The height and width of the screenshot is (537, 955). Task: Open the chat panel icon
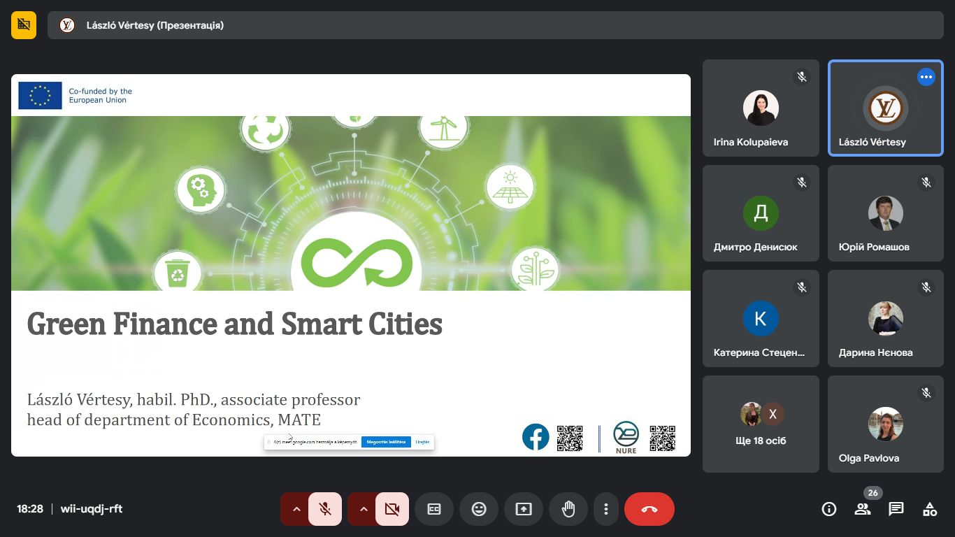coord(896,509)
